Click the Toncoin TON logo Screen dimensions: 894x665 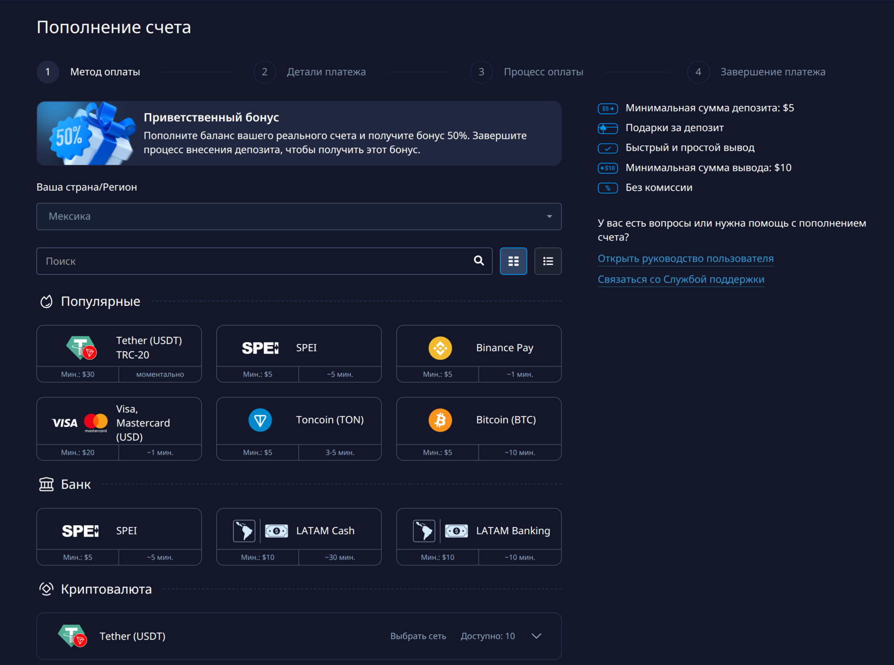[x=260, y=420]
